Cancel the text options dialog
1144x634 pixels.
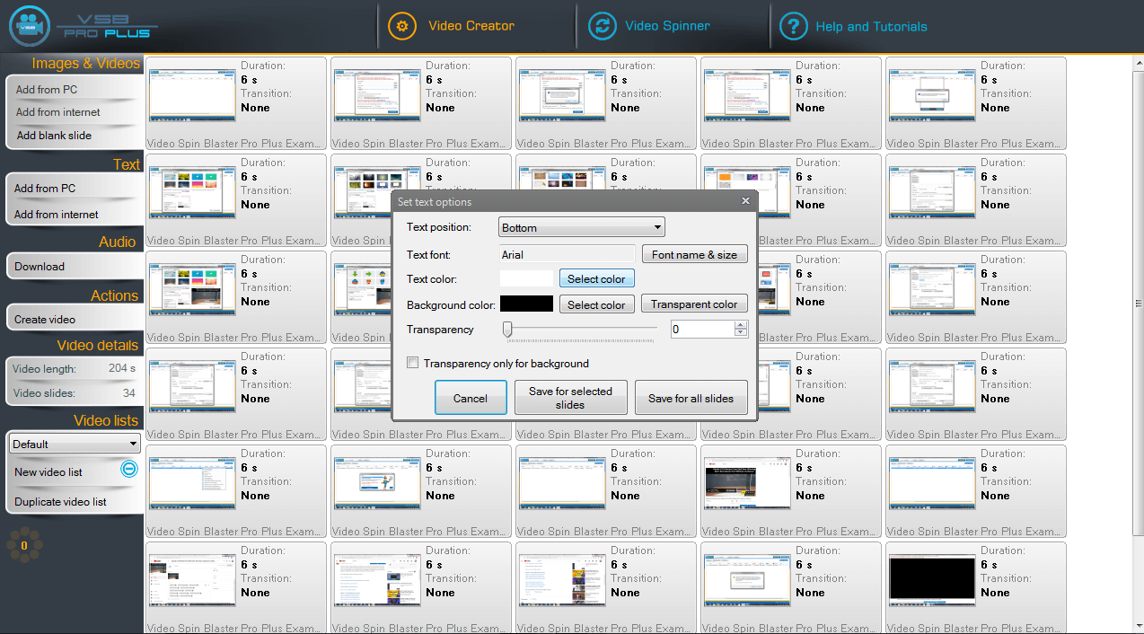click(471, 398)
